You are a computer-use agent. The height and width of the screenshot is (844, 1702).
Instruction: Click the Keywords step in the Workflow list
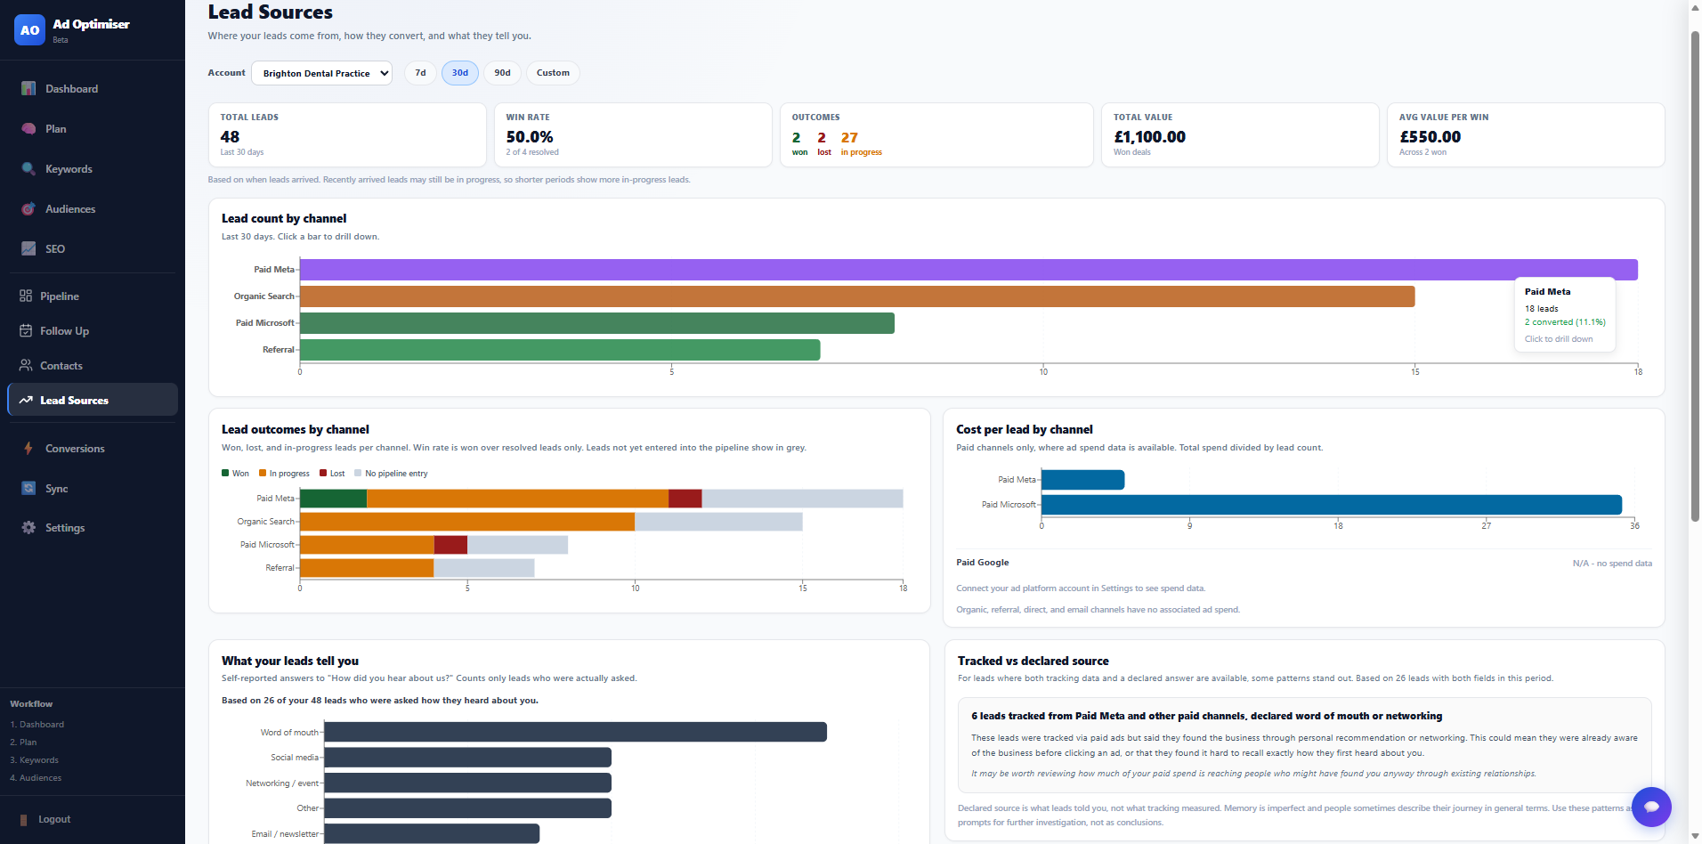[x=34, y=760]
